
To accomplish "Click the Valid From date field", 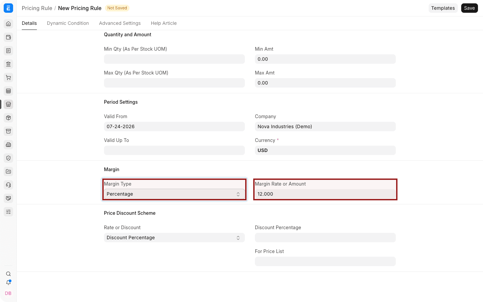I will tap(174, 127).
